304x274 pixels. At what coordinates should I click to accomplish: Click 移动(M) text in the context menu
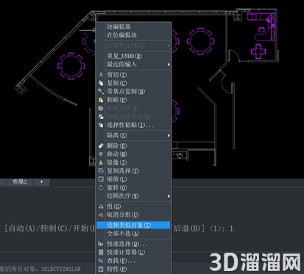(117, 154)
